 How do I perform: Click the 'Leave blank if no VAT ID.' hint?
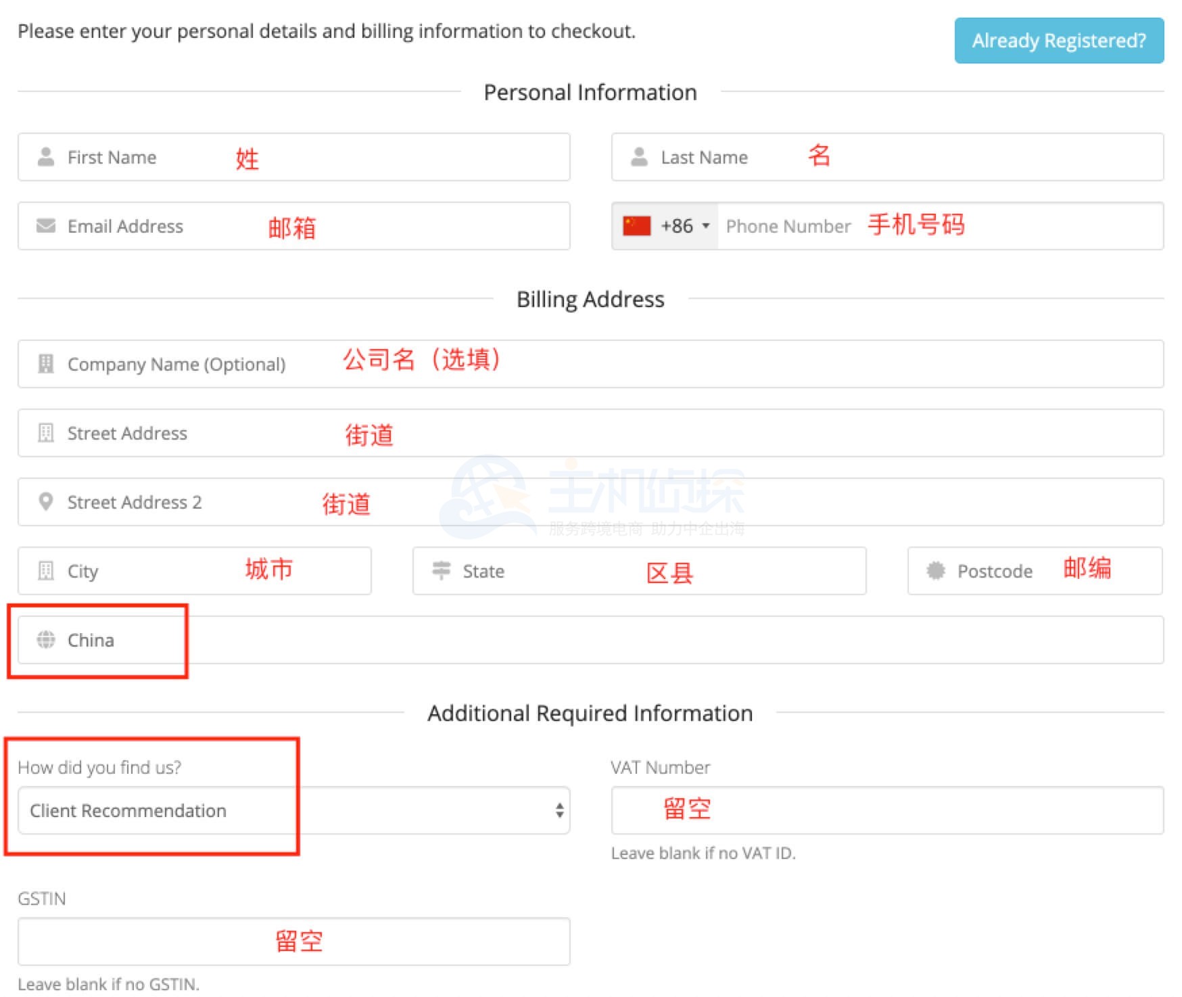703,853
